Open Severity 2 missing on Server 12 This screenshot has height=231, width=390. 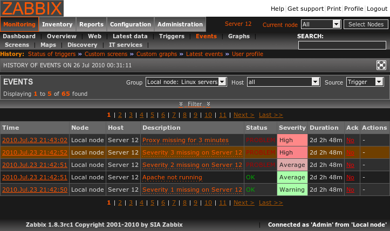click(x=192, y=165)
